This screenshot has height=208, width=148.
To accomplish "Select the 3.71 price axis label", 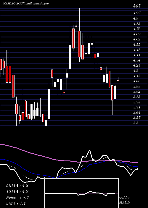I will pyautogui.click(x=137, y=107).
